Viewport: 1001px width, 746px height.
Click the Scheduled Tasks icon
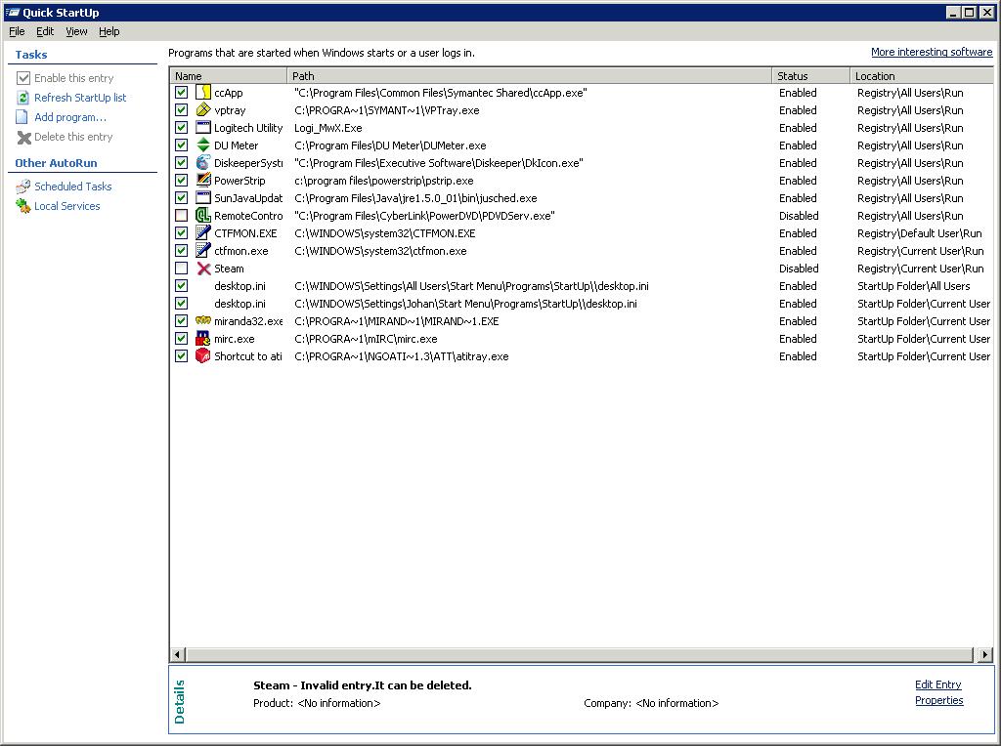point(23,186)
